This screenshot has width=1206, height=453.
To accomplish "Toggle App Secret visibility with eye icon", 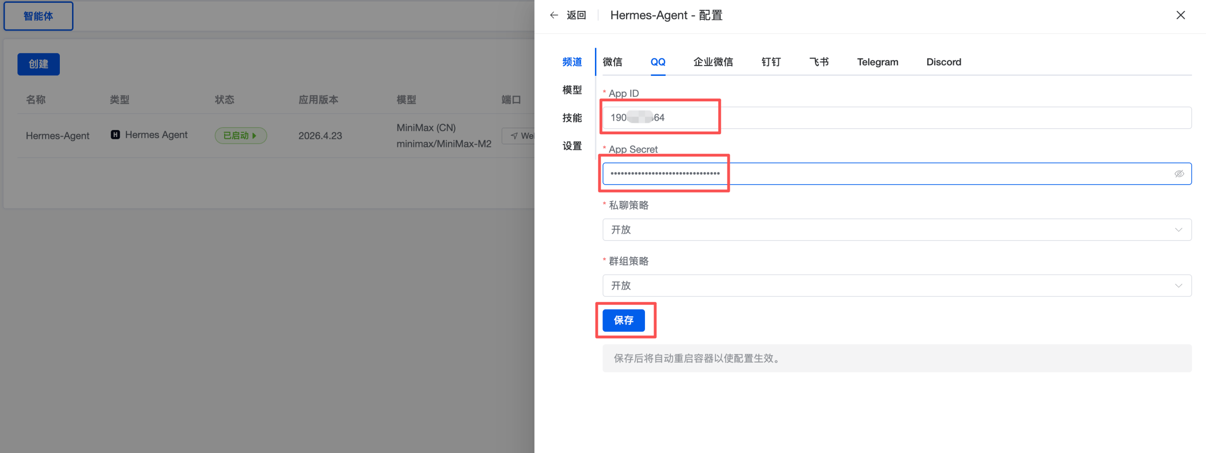I will (1179, 173).
